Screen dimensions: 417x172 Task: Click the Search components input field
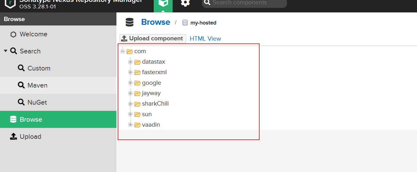click(x=245, y=3)
